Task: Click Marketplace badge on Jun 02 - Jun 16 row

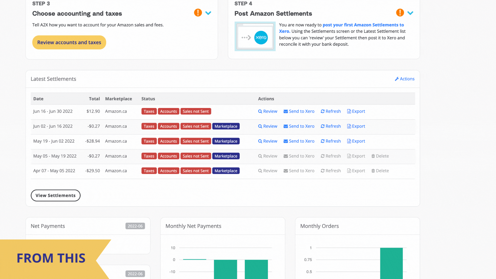Action: (226, 126)
